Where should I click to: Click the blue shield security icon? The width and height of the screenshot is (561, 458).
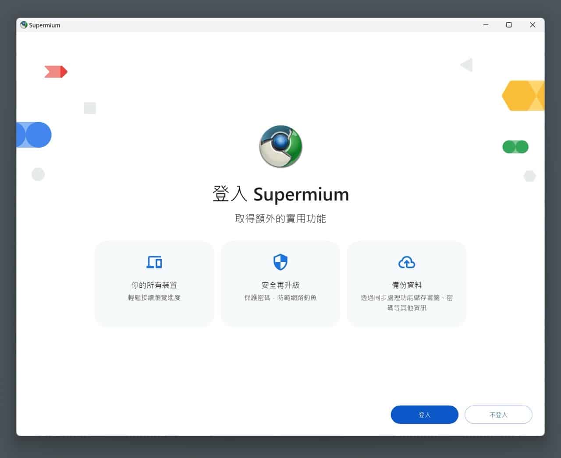pyautogui.click(x=280, y=262)
